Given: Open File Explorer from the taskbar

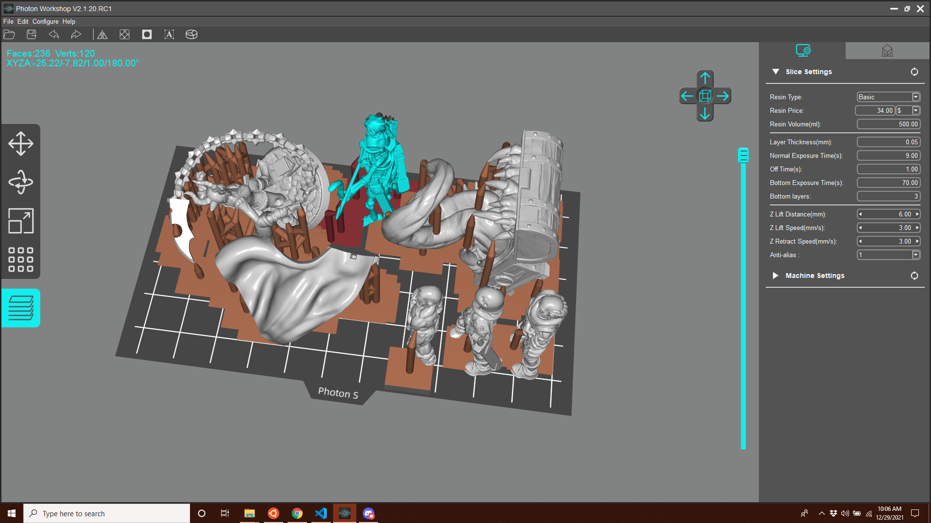Looking at the screenshot, I should [x=249, y=513].
